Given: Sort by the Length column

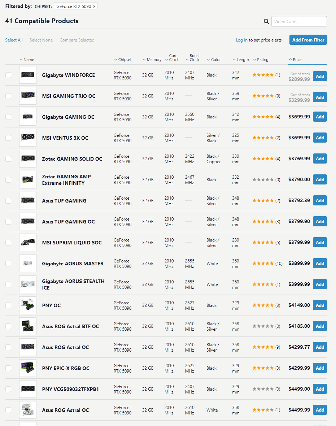Looking at the screenshot, I should [241, 60].
